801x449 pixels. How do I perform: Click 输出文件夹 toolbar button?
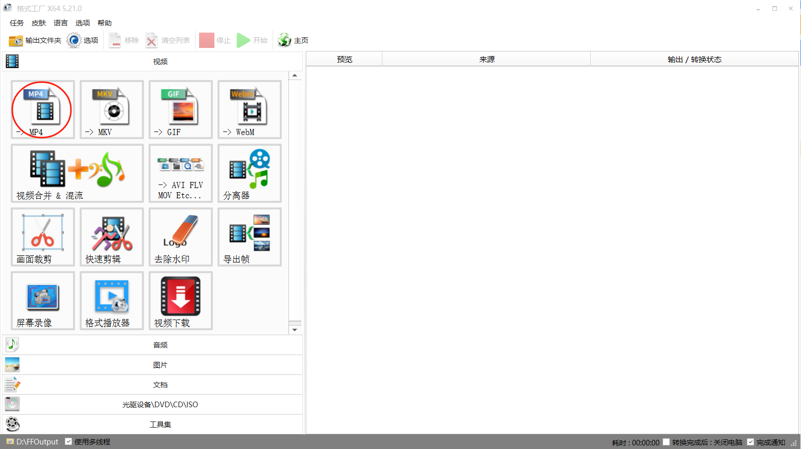coord(35,40)
